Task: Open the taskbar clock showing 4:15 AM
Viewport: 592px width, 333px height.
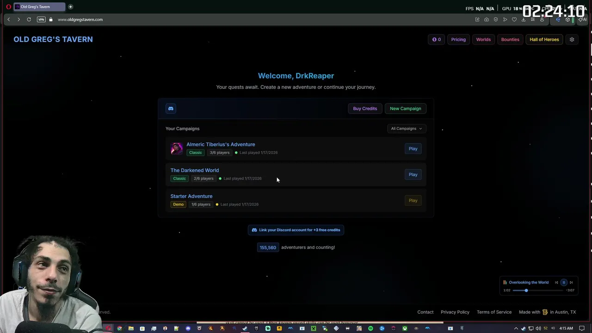Action: click(x=566, y=328)
